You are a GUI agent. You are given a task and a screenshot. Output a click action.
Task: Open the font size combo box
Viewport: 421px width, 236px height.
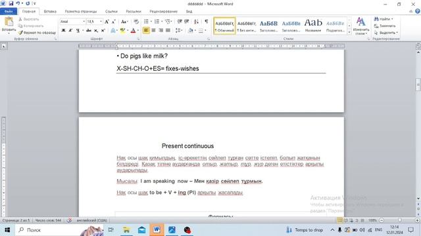(x=95, y=22)
